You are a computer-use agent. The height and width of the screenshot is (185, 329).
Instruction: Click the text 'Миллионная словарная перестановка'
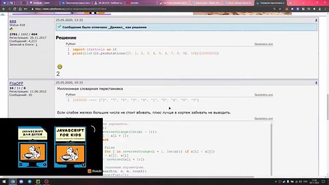(x=90, y=89)
